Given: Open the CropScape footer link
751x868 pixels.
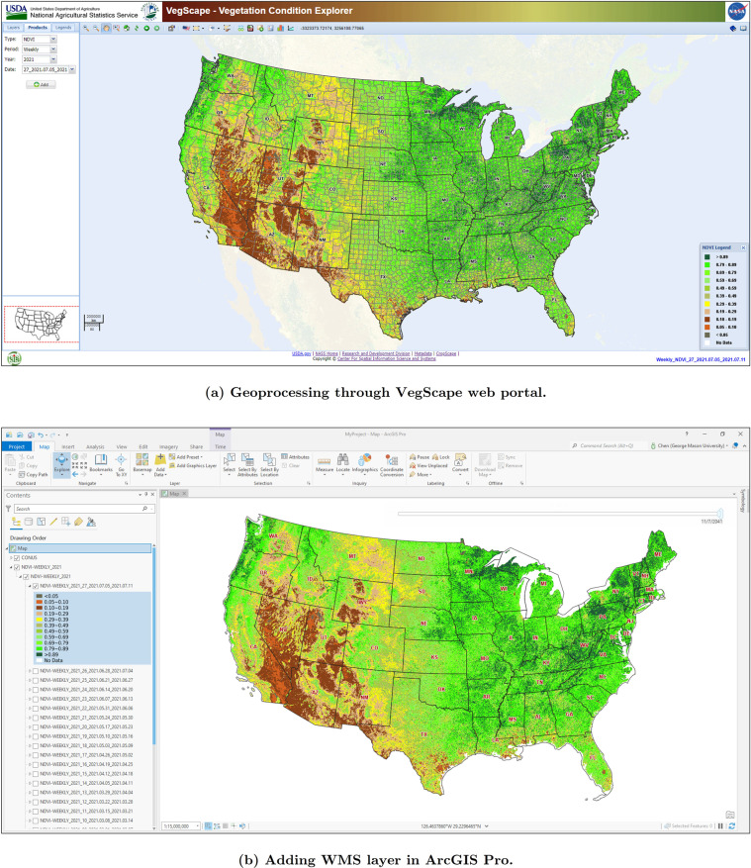Looking at the screenshot, I should tap(446, 353).
